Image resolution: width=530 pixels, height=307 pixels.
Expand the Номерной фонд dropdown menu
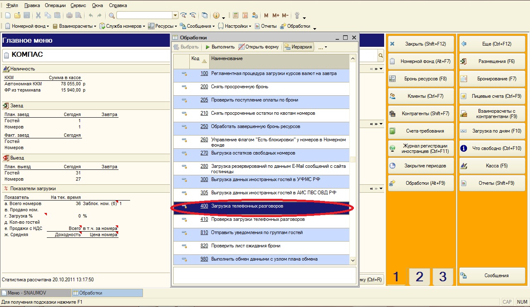(27, 26)
